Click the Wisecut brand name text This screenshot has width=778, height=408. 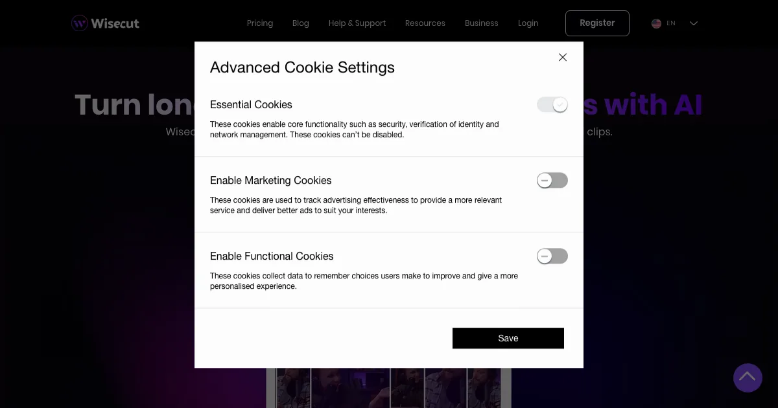[115, 23]
